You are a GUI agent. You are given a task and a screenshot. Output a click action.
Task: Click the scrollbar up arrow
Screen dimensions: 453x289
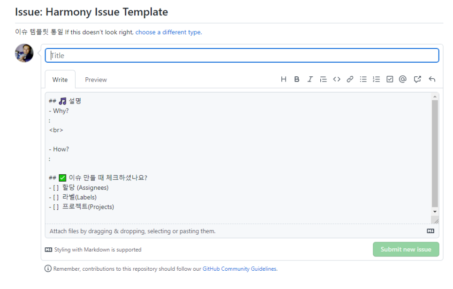pyautogui.click(x=435, y=96)
